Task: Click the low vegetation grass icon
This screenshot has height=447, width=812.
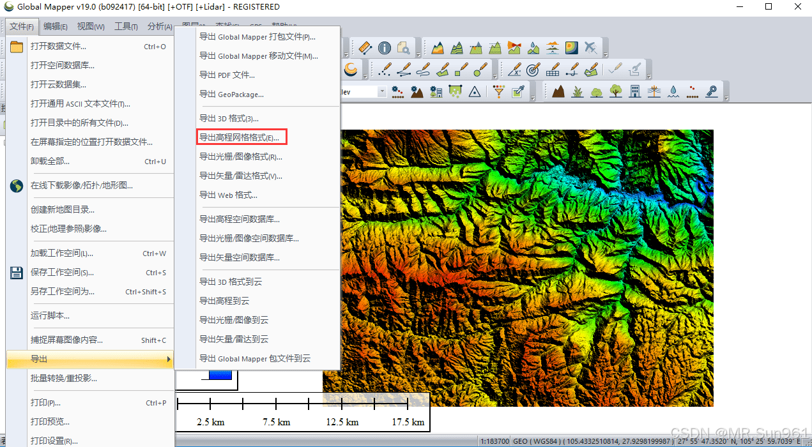Action: 578,91
